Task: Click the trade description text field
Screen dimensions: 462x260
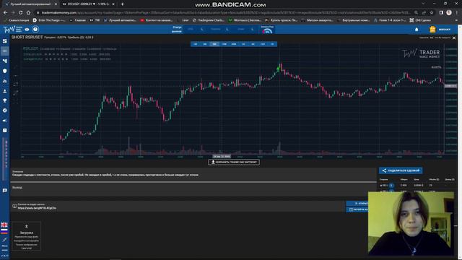Action: pos(193,175)
